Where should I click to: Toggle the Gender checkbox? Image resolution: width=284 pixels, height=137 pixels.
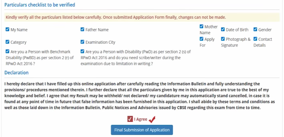255,29
